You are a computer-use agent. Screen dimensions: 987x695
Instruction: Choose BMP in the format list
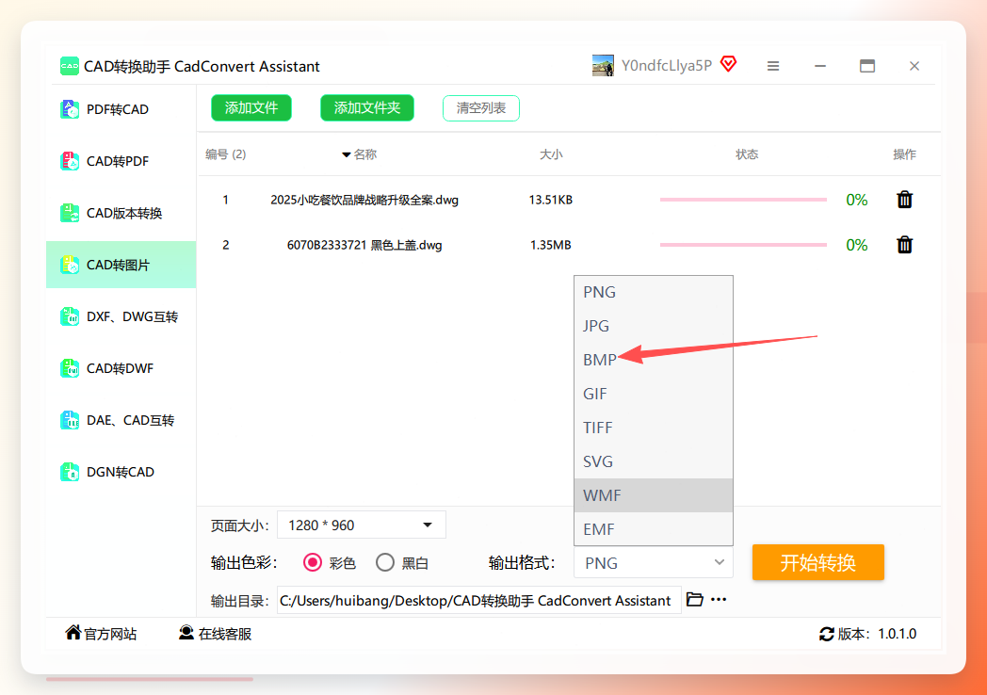654,360
